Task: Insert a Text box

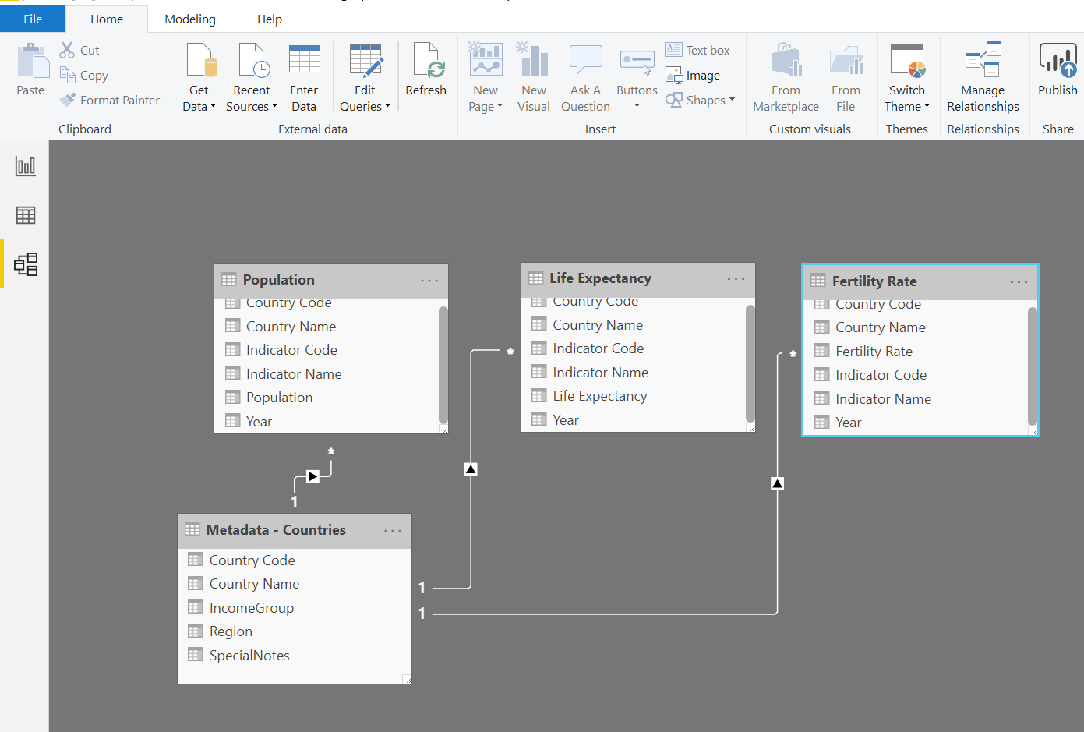Action: [x=699, y=49]
